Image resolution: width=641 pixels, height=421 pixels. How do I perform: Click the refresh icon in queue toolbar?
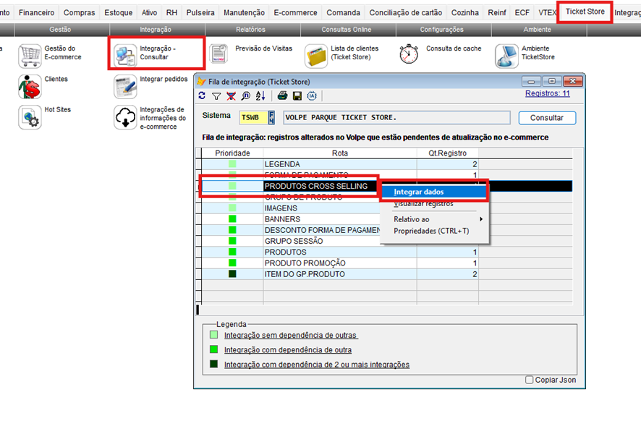point(202,95)
